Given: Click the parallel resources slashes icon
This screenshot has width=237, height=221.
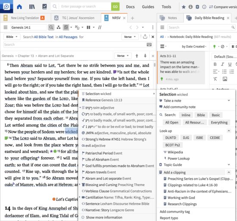Looking at the screenshot, I should point(100,27).
